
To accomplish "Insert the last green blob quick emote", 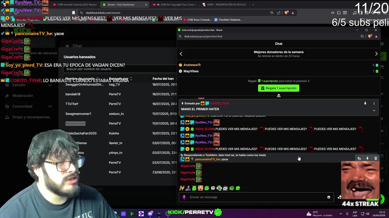I will point(238,188).
